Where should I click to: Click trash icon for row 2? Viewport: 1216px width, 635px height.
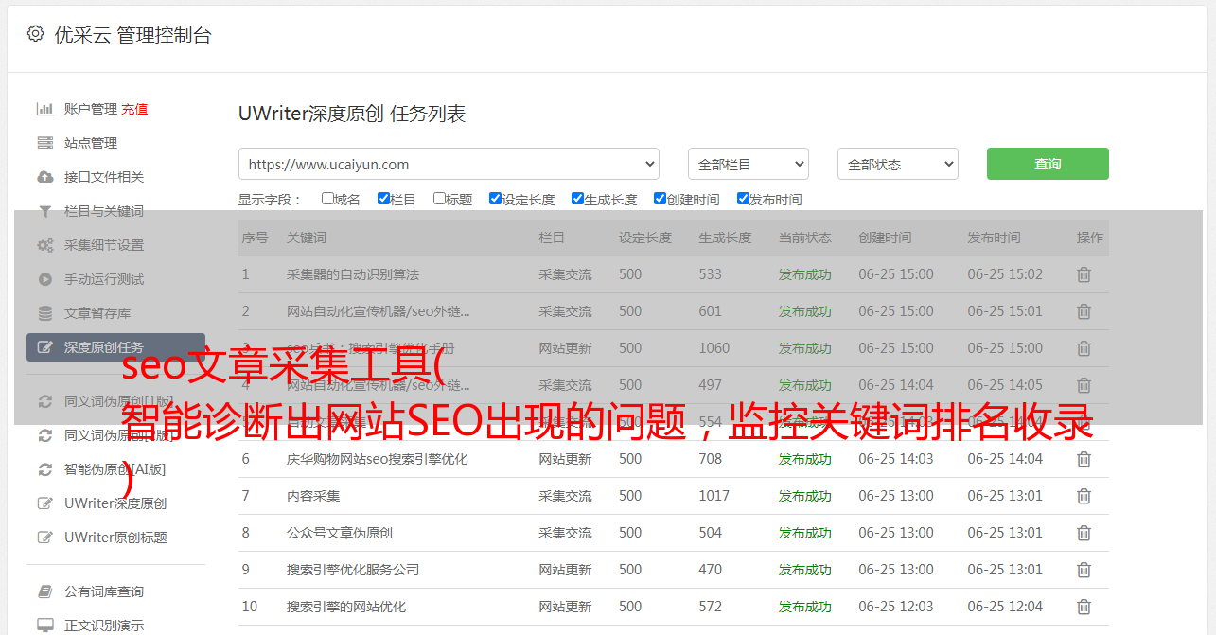pos(1084,311)
